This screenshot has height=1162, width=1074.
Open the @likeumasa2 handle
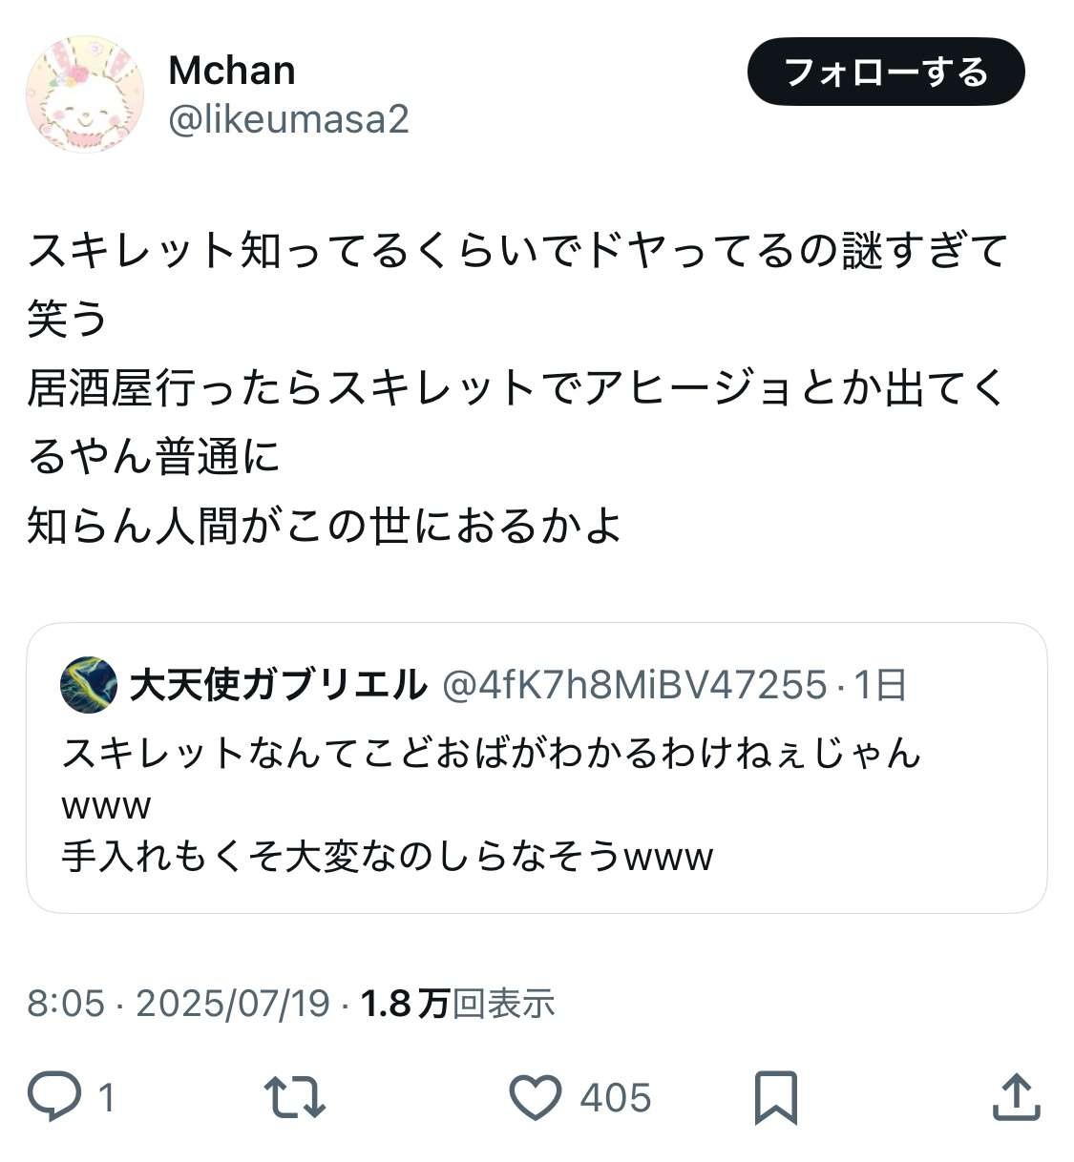coord(288,119)
